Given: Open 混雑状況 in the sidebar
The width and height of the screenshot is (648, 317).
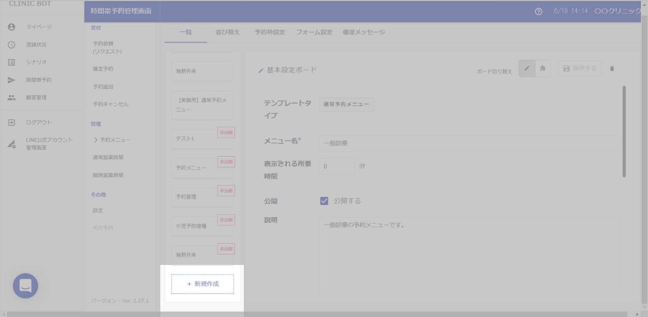Looking at the screenshot, I should (36, 45).
